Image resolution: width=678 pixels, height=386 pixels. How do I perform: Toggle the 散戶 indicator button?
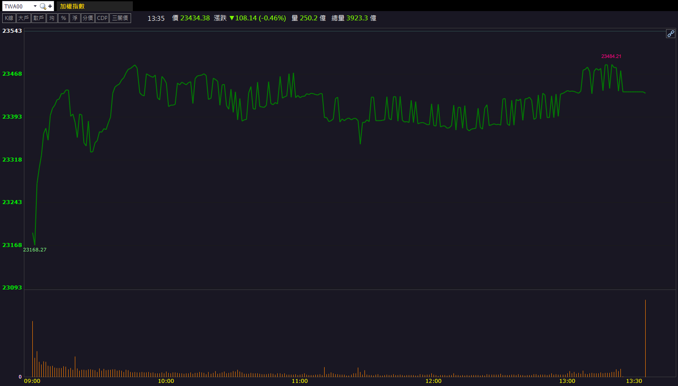[39, 18]
